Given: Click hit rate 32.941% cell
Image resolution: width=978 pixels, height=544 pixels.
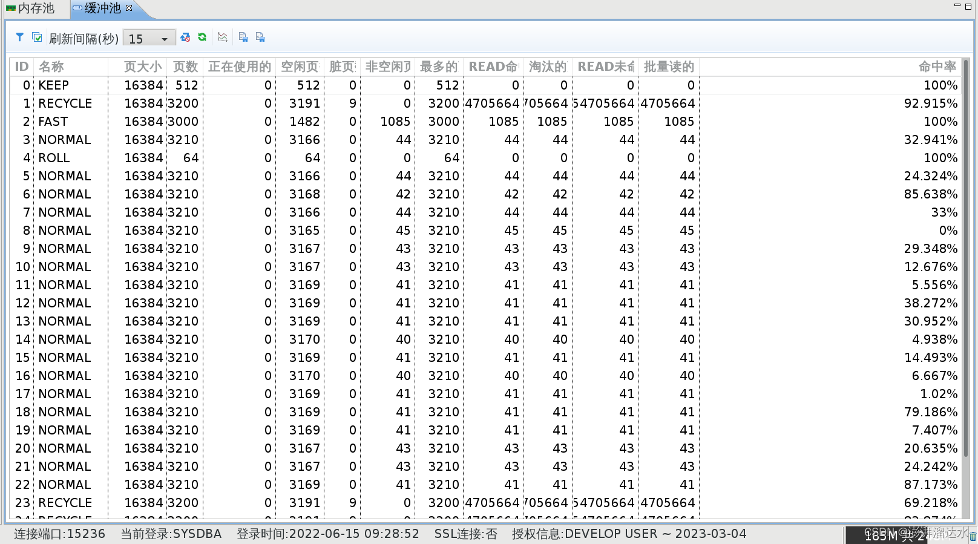Looking at the screenshot, I should pyautogui.click(x=931, y=140).
